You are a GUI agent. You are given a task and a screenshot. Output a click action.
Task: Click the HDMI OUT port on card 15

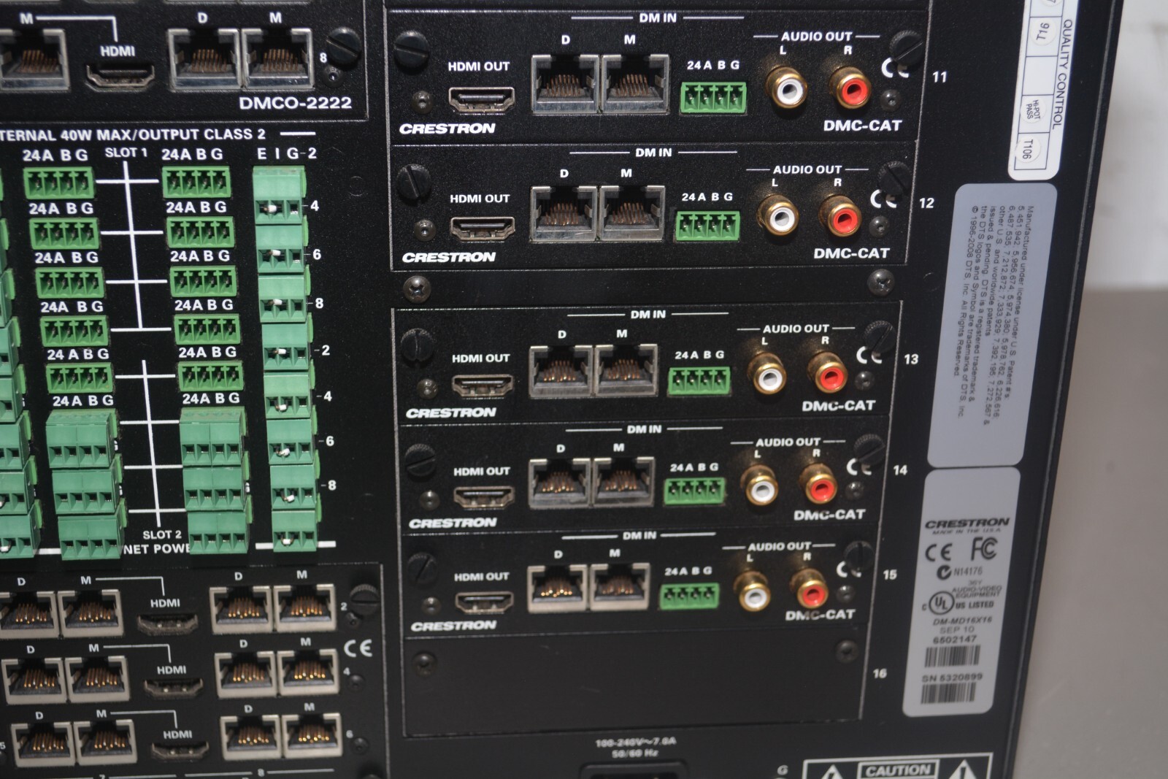pyautogui.click(x=483, y=601)
